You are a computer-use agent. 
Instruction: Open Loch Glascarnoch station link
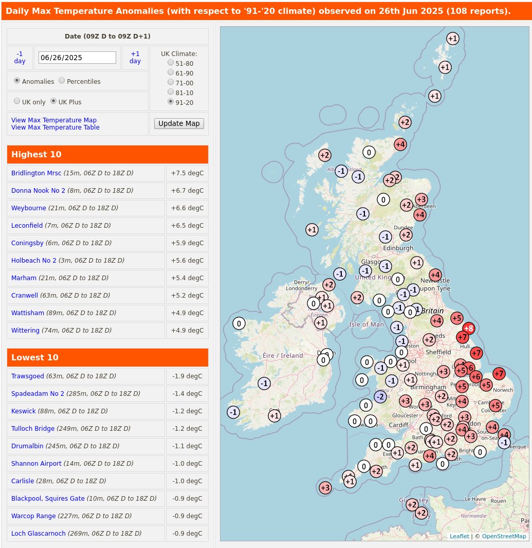coord(39,533)
